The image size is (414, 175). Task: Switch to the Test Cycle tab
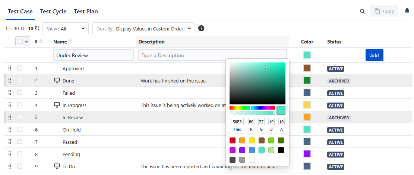pyautogui.click(x=53, y=11)
